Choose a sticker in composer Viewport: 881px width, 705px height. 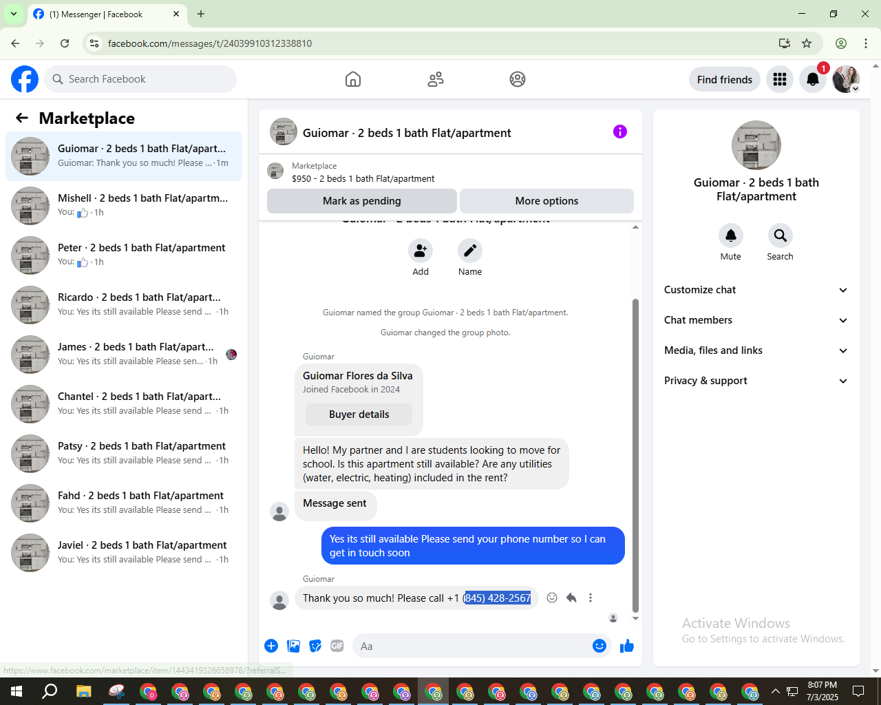315,646
